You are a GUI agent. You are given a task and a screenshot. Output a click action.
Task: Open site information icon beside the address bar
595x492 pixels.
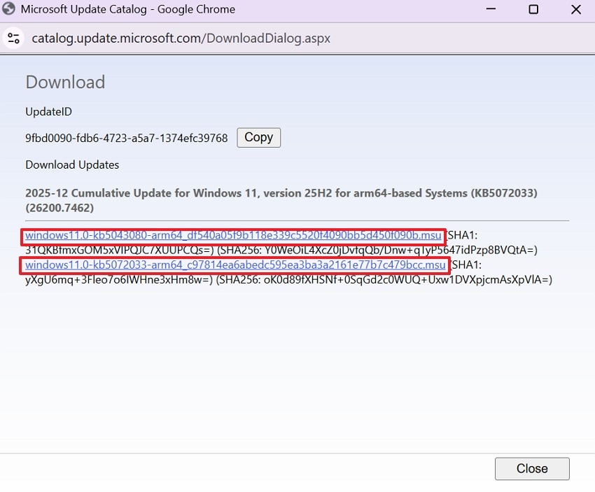point(13,38)
